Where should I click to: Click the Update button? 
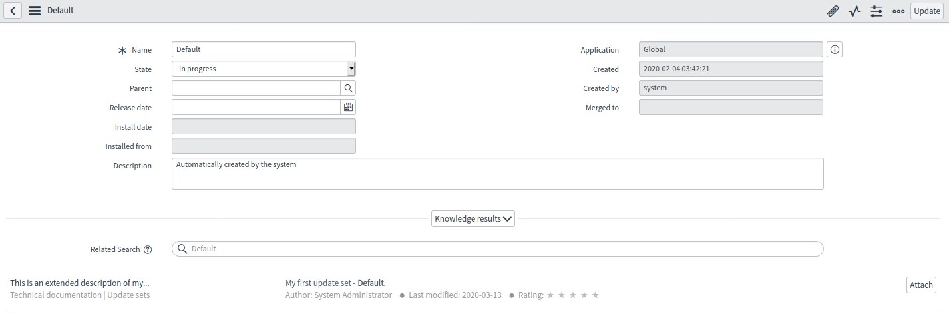pyautogui.click(x=926, y=11)
